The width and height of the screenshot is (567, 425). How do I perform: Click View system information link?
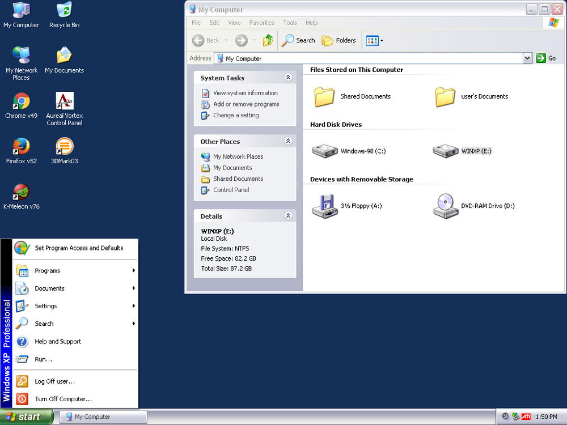pos(245,93)
